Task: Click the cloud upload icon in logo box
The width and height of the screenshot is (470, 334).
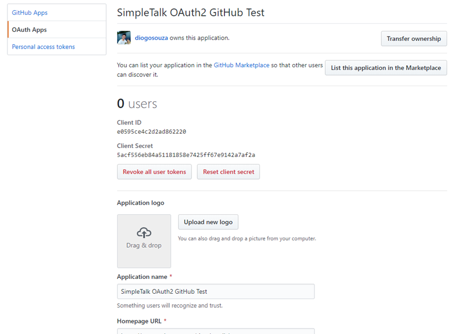Action: (144, 233)
